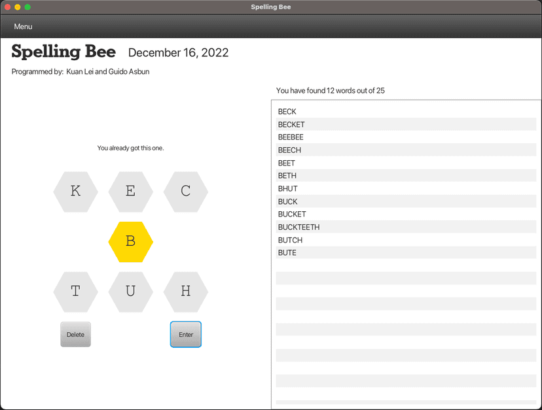Click the December 16, 2022 date label
This screenshot has width=542, height=410.
178,52
